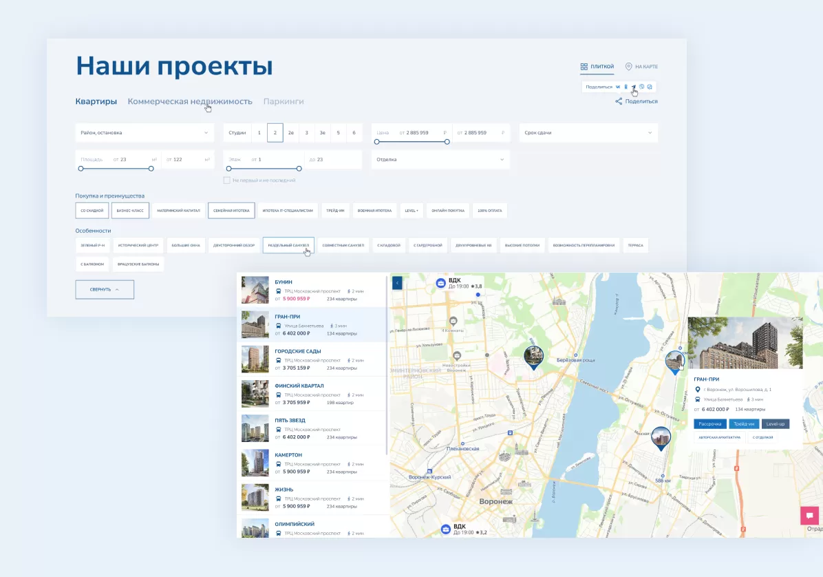
Task: Open the «Финский квартал» project in list
Action: [x=312, y=394]
